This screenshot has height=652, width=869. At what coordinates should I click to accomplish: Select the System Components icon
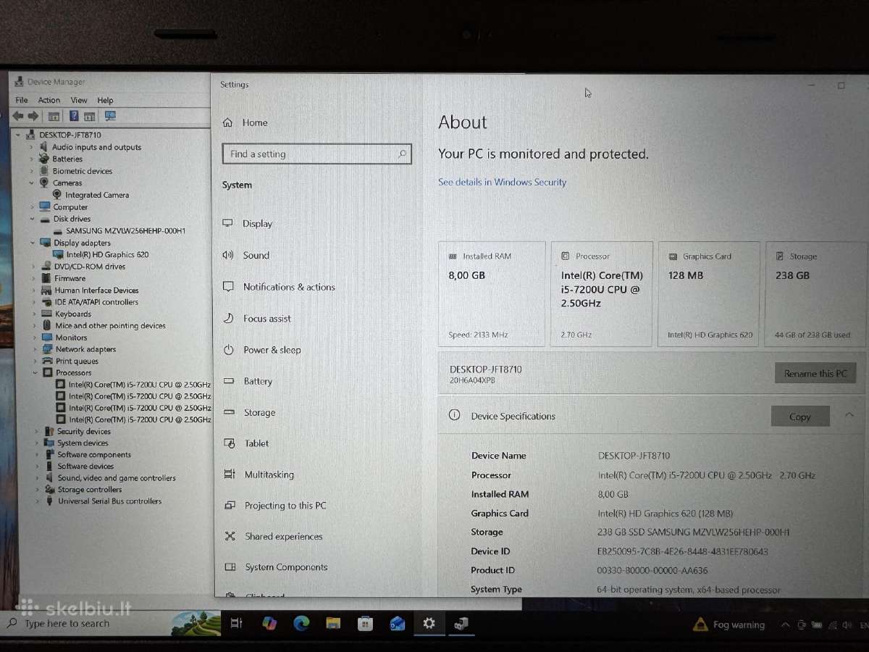[230, 567]
